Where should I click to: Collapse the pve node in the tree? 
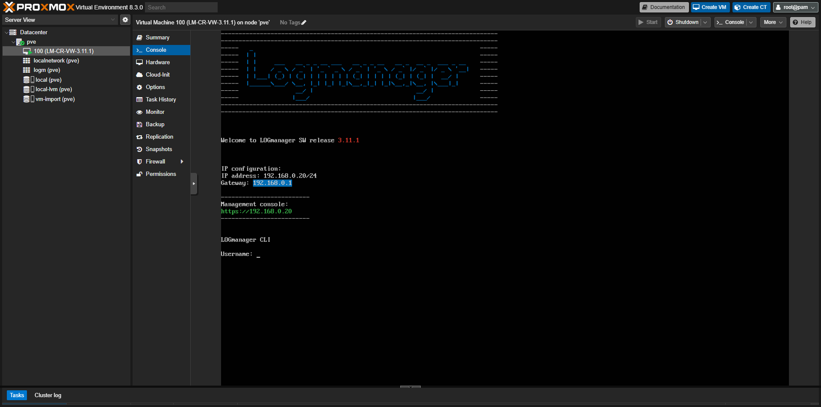click(13, 42)
